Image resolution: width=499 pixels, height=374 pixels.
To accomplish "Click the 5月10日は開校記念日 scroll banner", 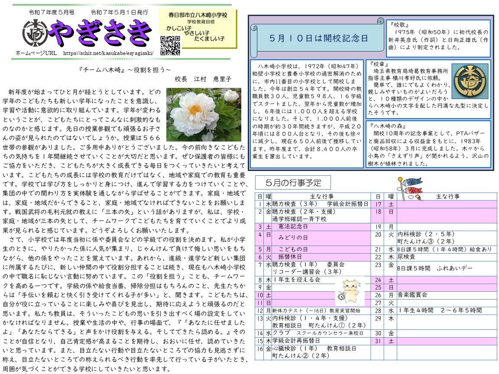I will pos(318,38).
